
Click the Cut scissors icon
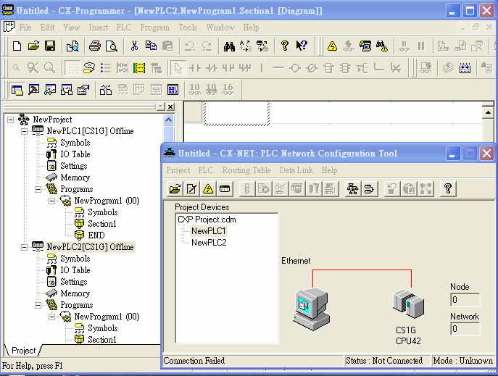tap(134, 46)
